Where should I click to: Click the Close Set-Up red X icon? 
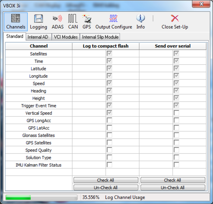(175, 18)
